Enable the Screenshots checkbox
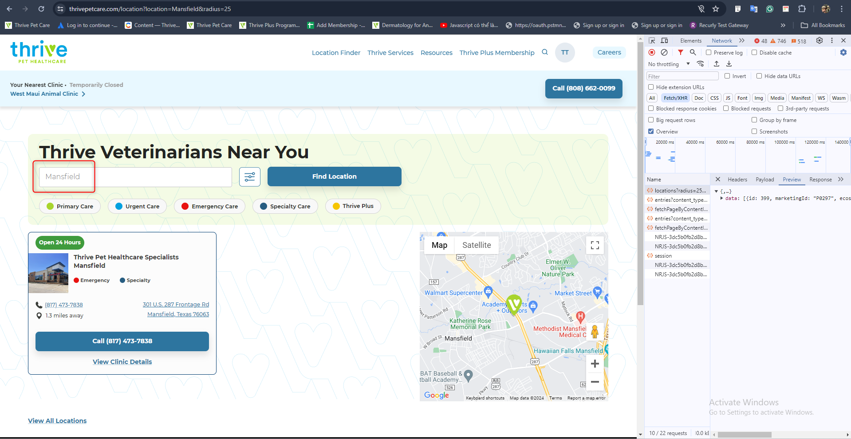This screenshot has height=439, width=851. 754,131
